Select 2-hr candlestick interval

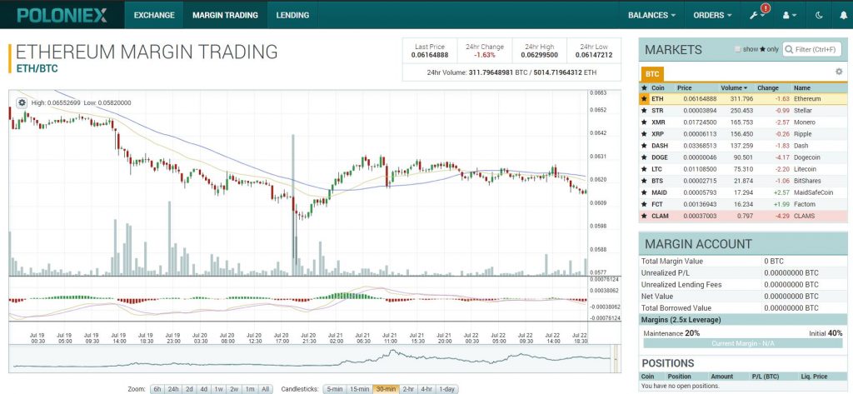click(x=408, y=389)
